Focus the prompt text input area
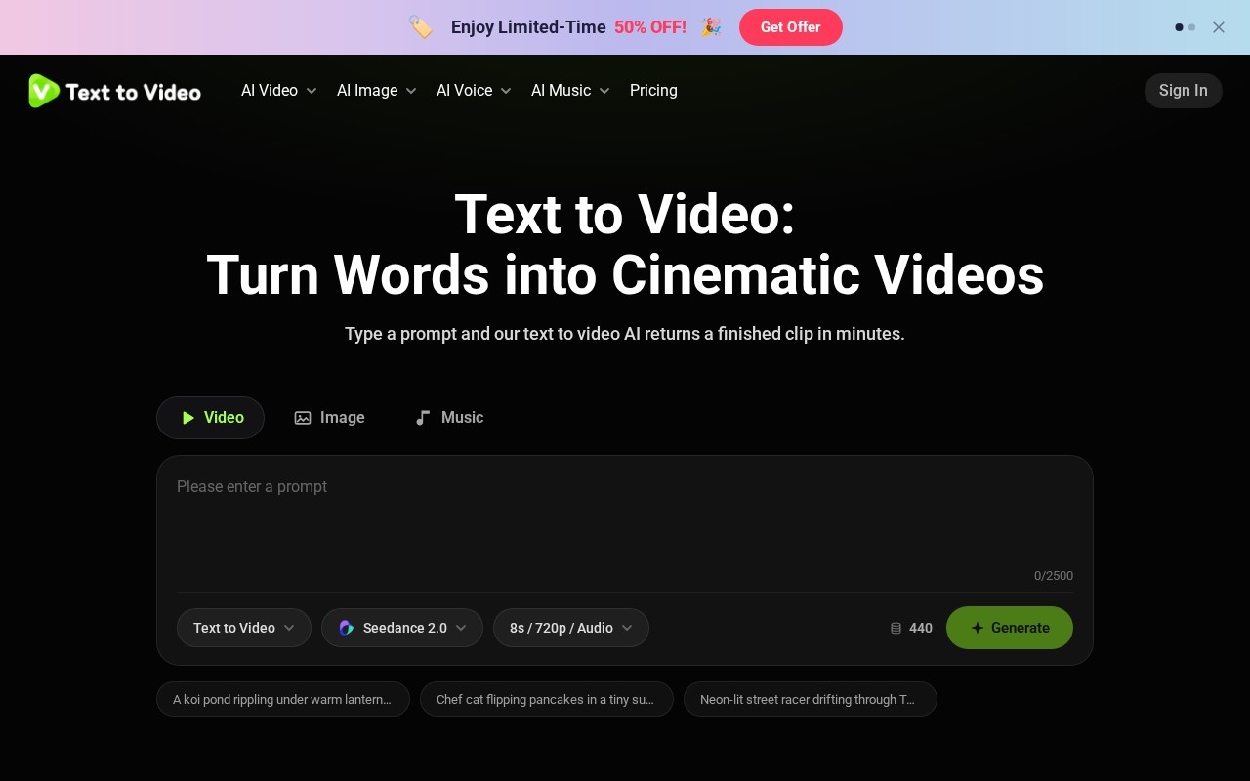1250x781 pixels. pos(625,522)
